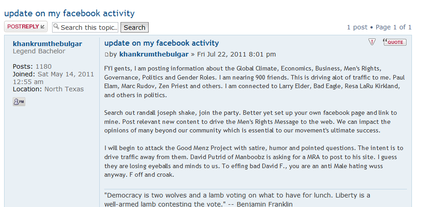Click the 'Fri Jul 22, 2011 8:01 pm' timestamp
Image resolution: width=421 pixels, height=207 pixels.
coord(236,54)
